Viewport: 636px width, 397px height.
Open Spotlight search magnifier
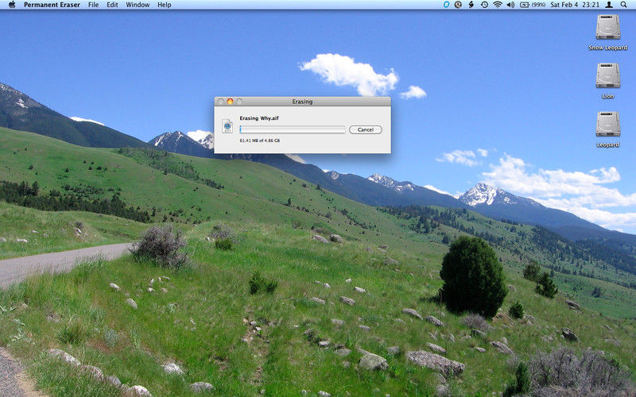click(x=623, y=5)
